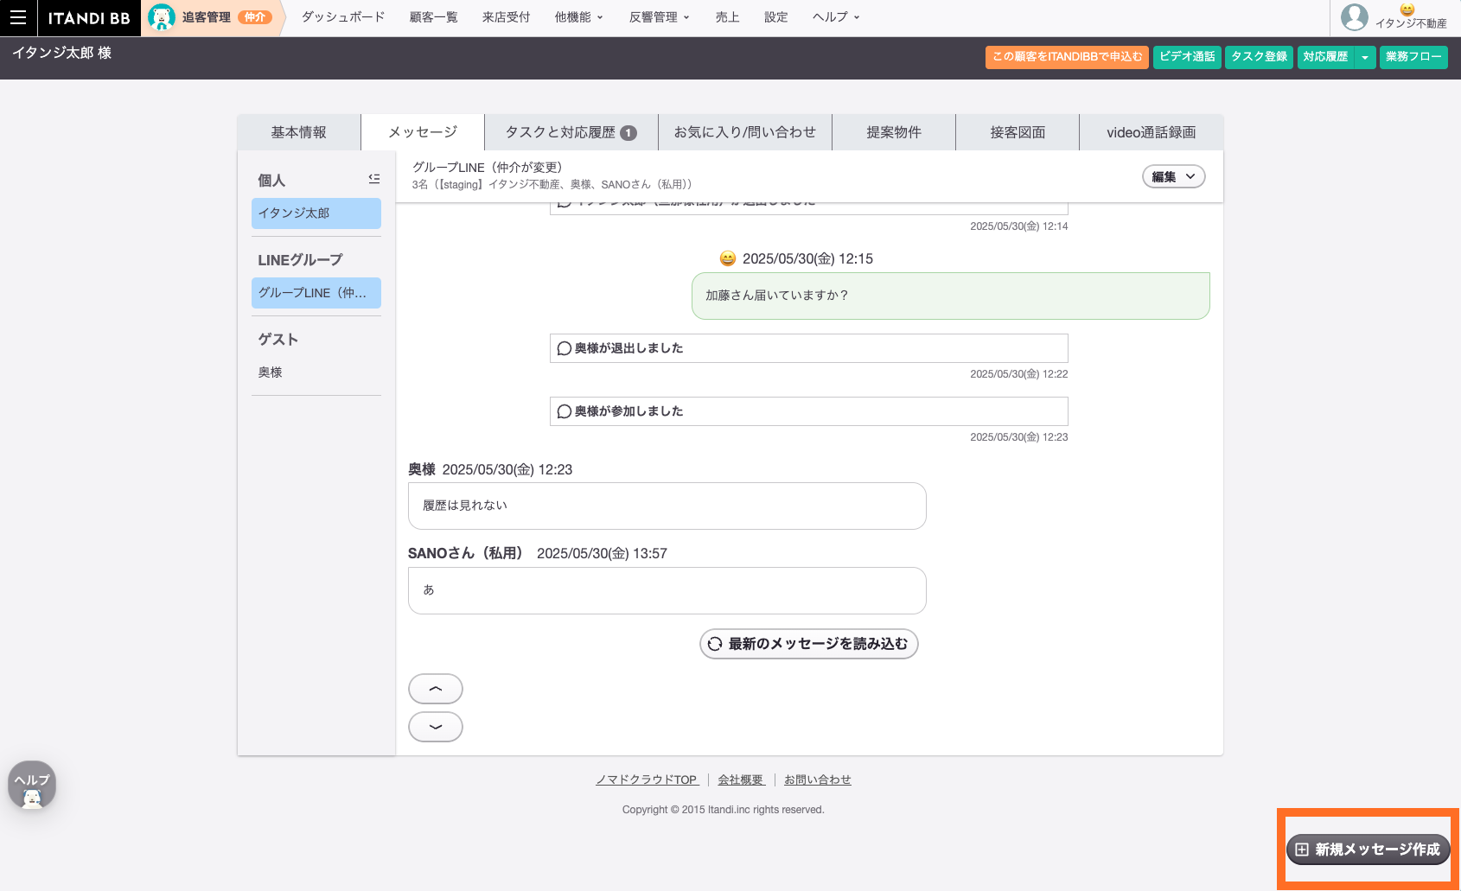The image size is (1461, 891).
Task: Click the 仲介 badge in the header
Action: (x=255, y=17)
